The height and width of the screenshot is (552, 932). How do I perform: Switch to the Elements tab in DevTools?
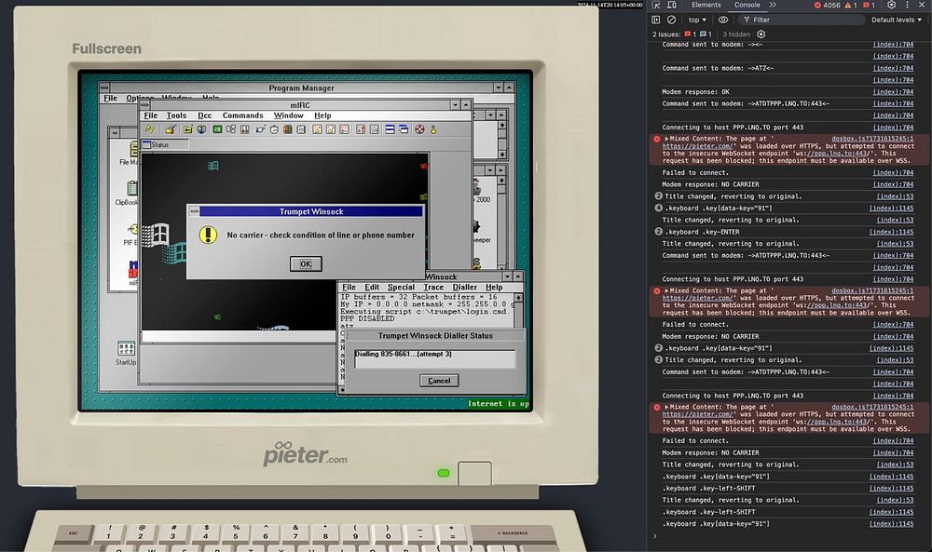point(706,6)
